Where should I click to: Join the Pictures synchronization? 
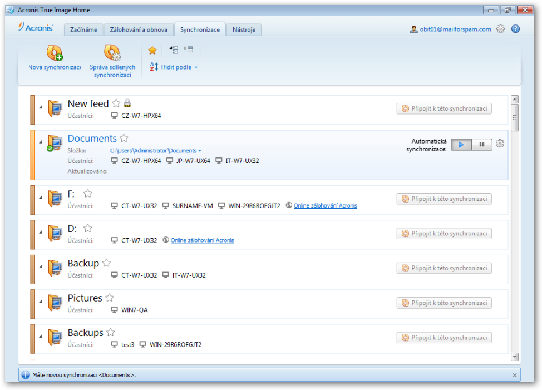pos(444,303)
